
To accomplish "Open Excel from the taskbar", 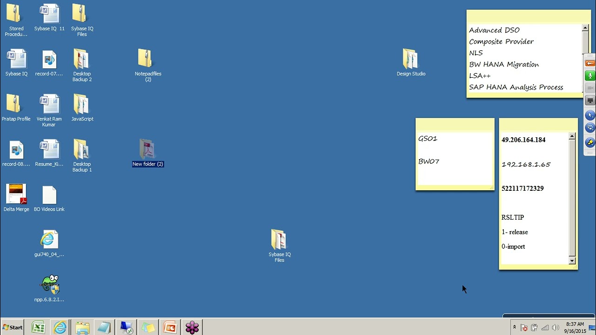I will (x=38, y=328).
